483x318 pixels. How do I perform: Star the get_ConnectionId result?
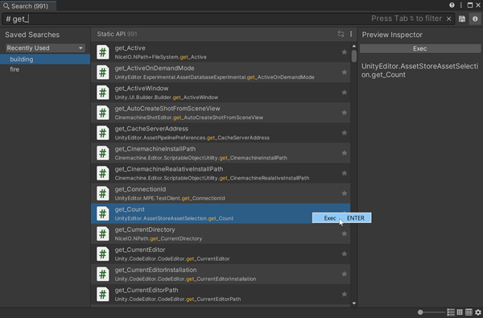click(x=344, y=193)
